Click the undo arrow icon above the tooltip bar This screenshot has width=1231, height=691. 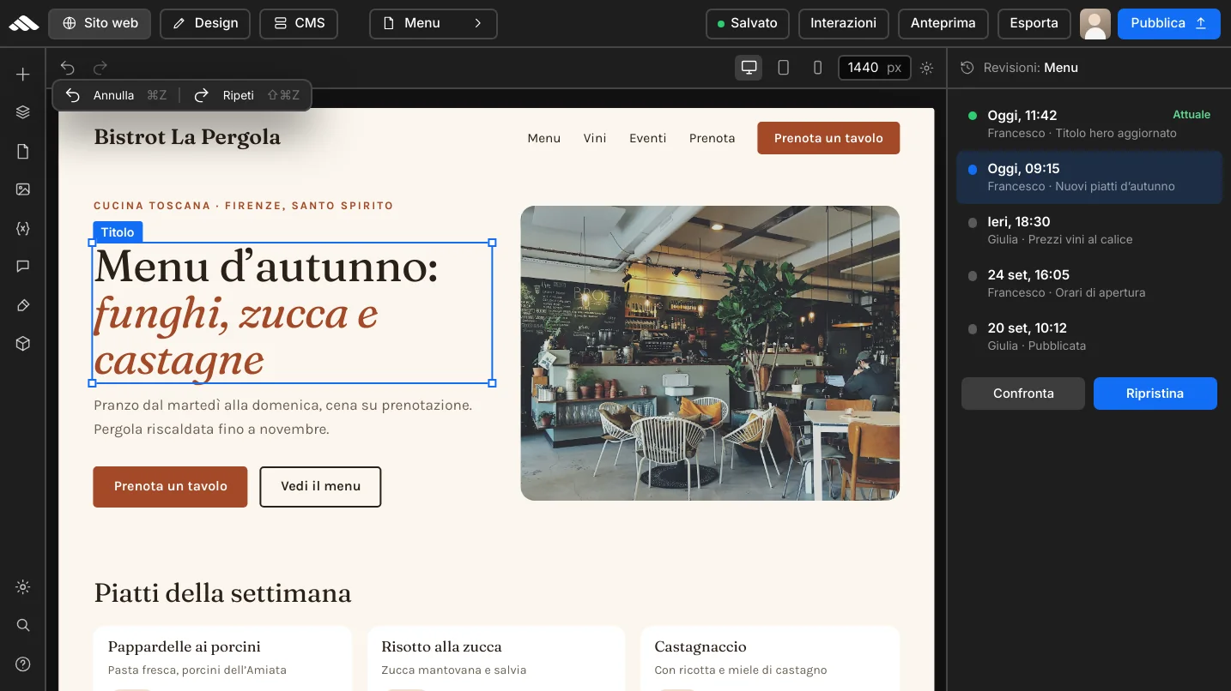[68, 68]
